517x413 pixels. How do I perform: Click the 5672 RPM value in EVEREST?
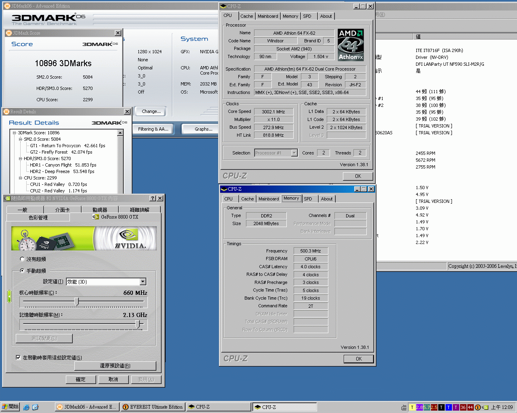(425, 160)
